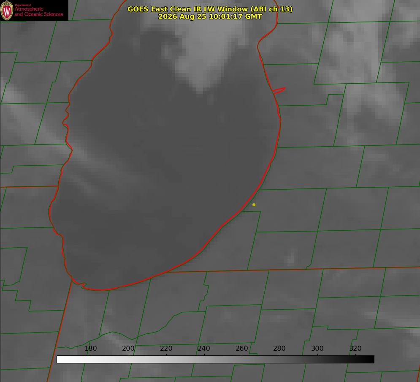This screenshot has width=420, height=382.
Task: Open the Atmospheric and Oceanic Sciences department text
Action: point(38,11)
